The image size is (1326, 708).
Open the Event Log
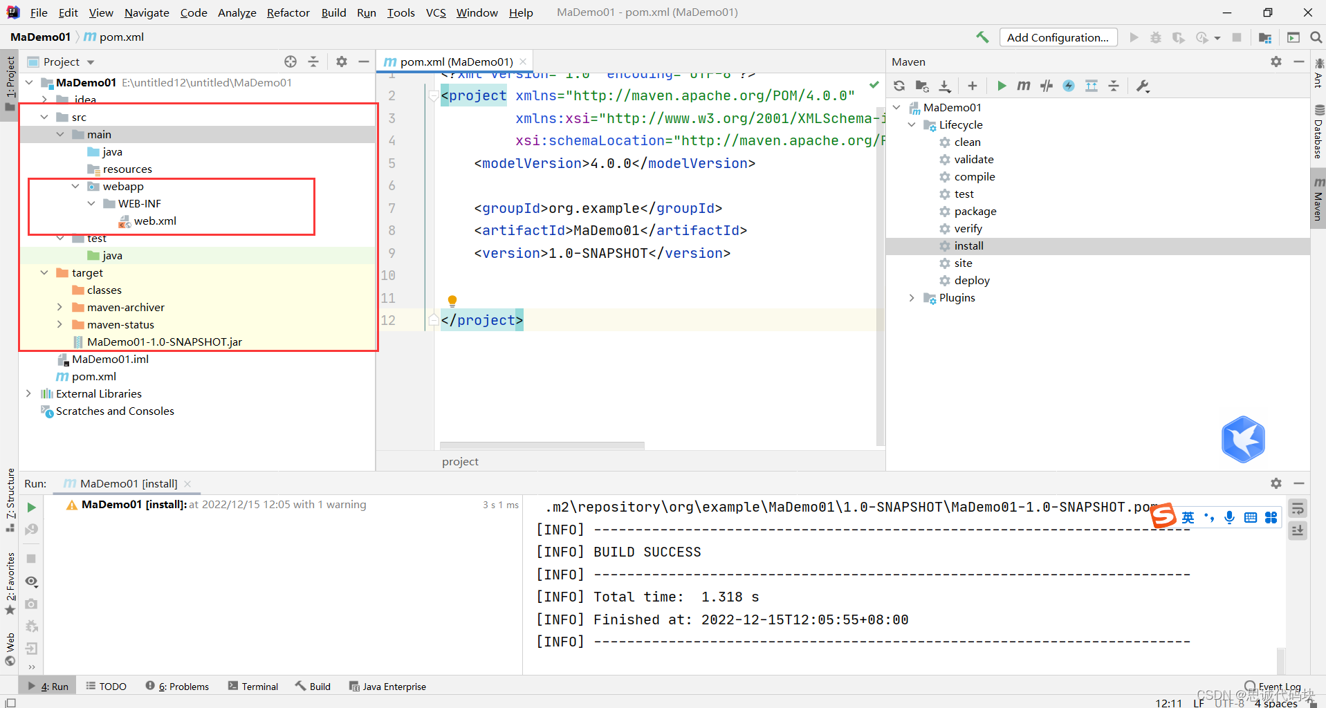point(1273,687)
